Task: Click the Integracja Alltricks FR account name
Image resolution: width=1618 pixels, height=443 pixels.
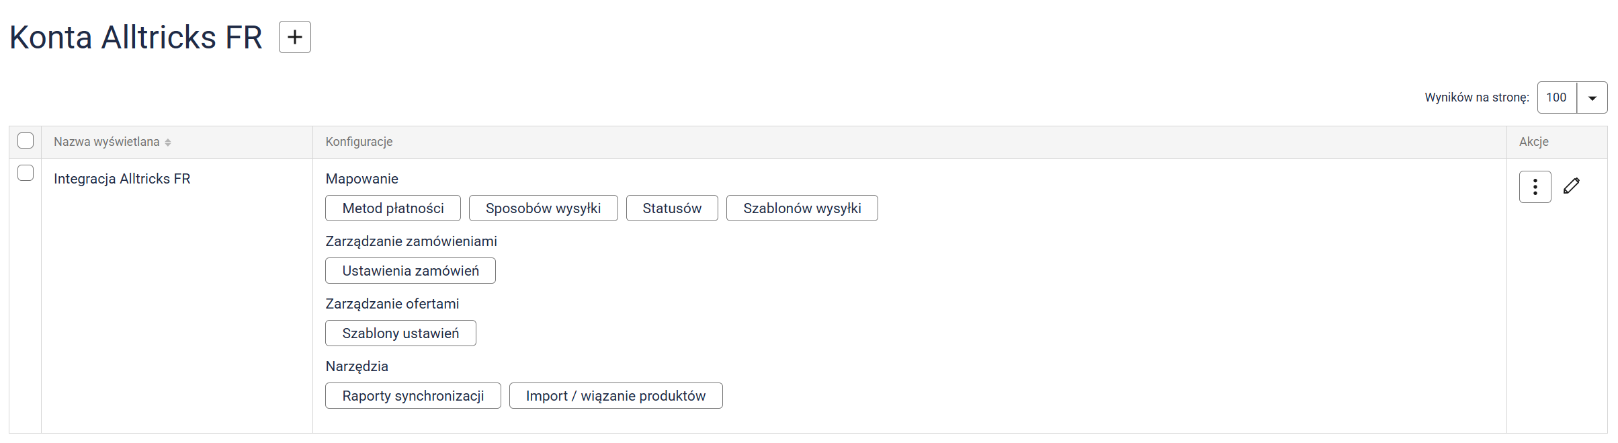Action: 122,179
